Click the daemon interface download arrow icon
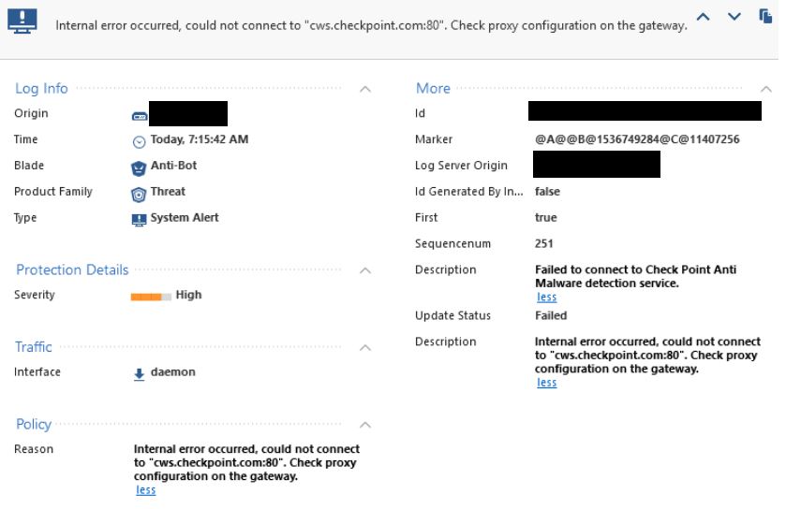The image size is (786, 509). pyautogui.click(x=139, y=374)
